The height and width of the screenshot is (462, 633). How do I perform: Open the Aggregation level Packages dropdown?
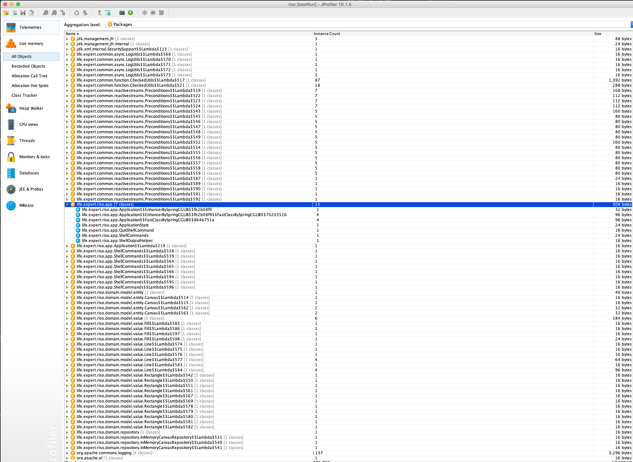coord(369,25)
